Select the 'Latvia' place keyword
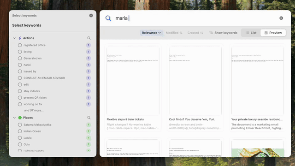The width and height of the screenshot is (295, 166). pyautogui.click(x=20, y=138)
